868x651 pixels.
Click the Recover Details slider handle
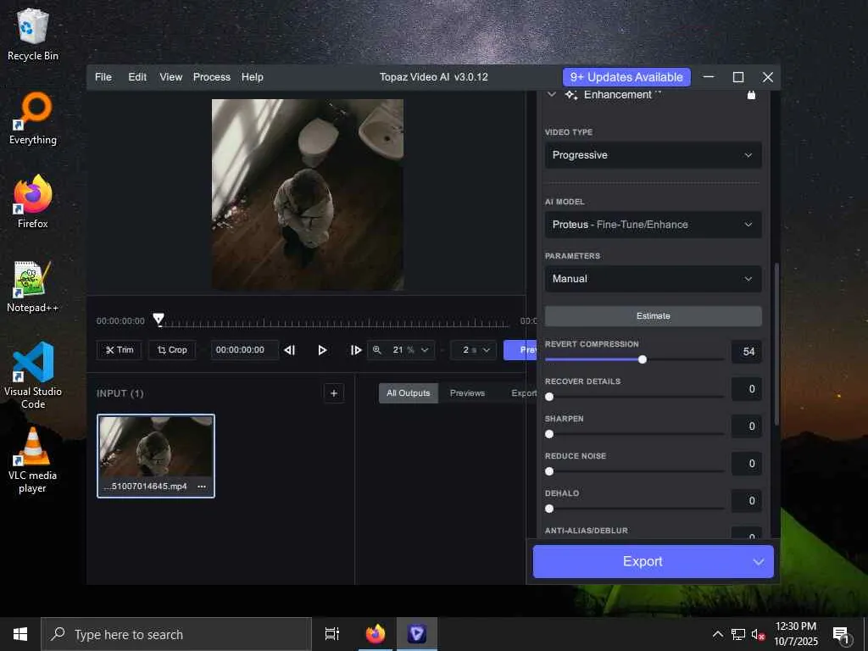[x=549, y=397]
